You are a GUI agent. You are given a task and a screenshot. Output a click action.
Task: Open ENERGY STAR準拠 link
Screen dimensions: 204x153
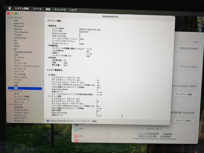[x=147, y=136]
